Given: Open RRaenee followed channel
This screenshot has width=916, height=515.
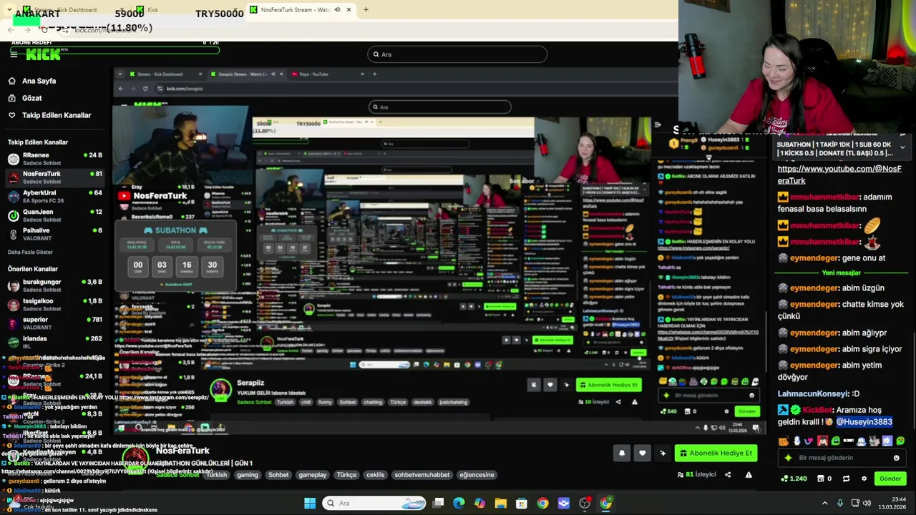Looking at the screenshot, I should pos(54,158).
